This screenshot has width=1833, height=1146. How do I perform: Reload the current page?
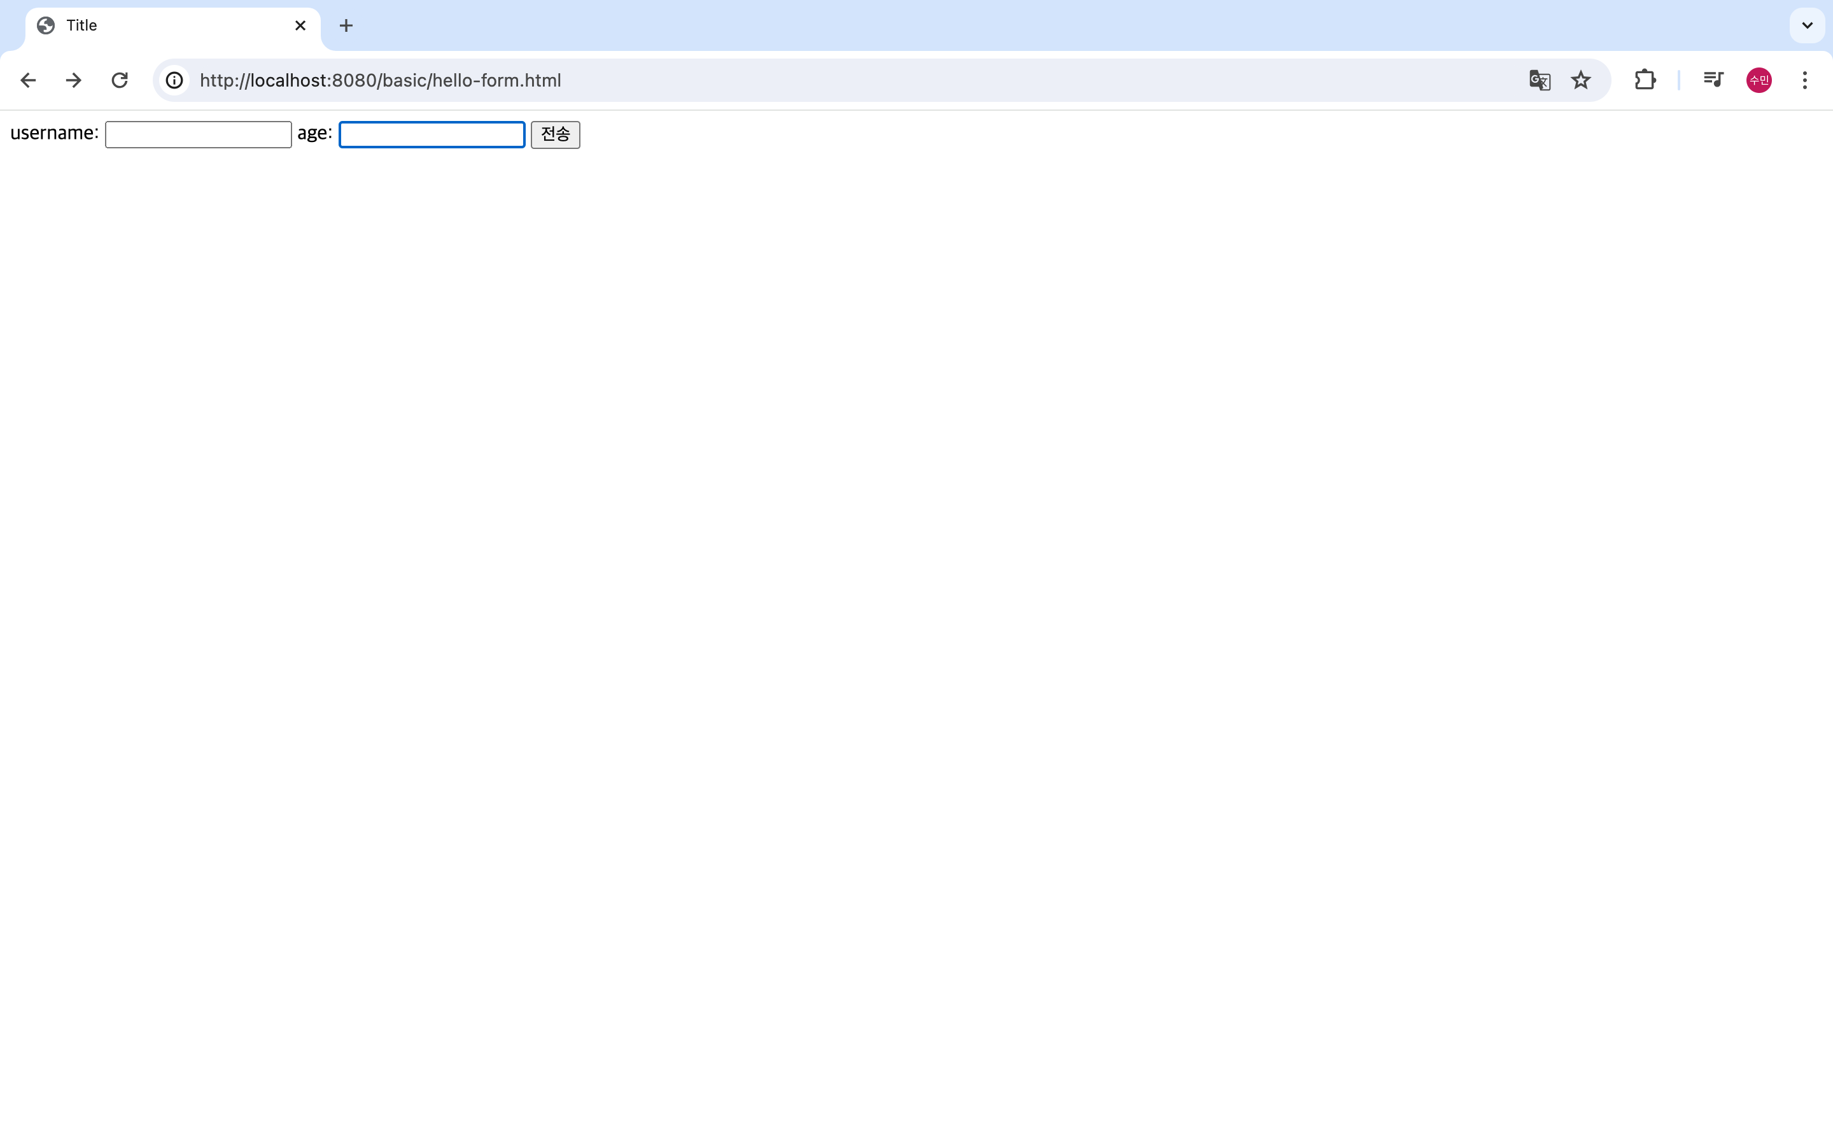pyautogui.click(x=120, y=80)
